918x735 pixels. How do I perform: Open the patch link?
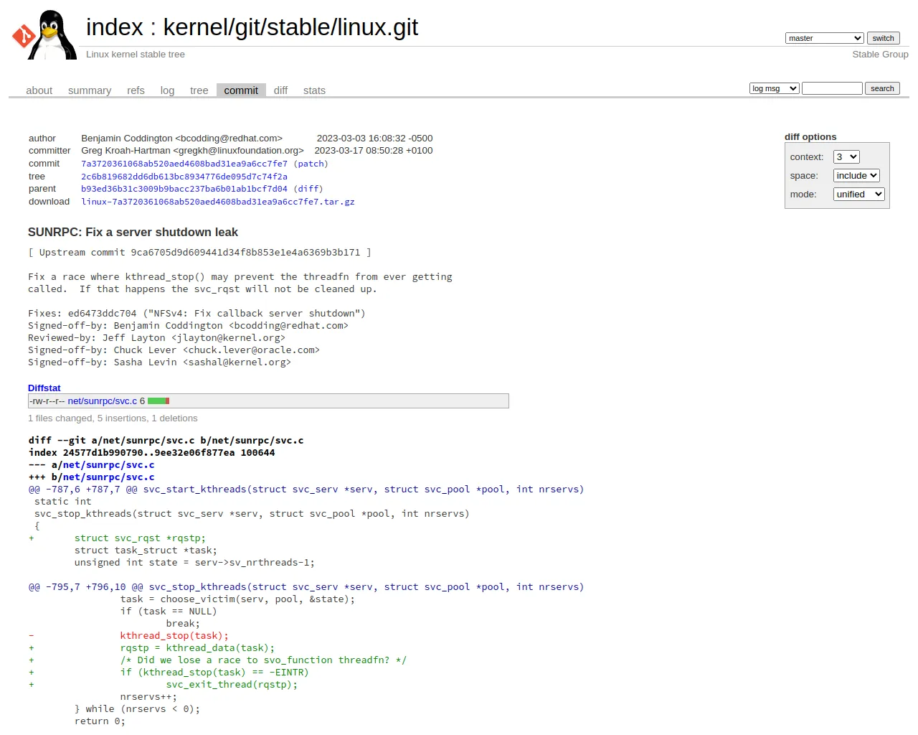[x=311, y=164]
